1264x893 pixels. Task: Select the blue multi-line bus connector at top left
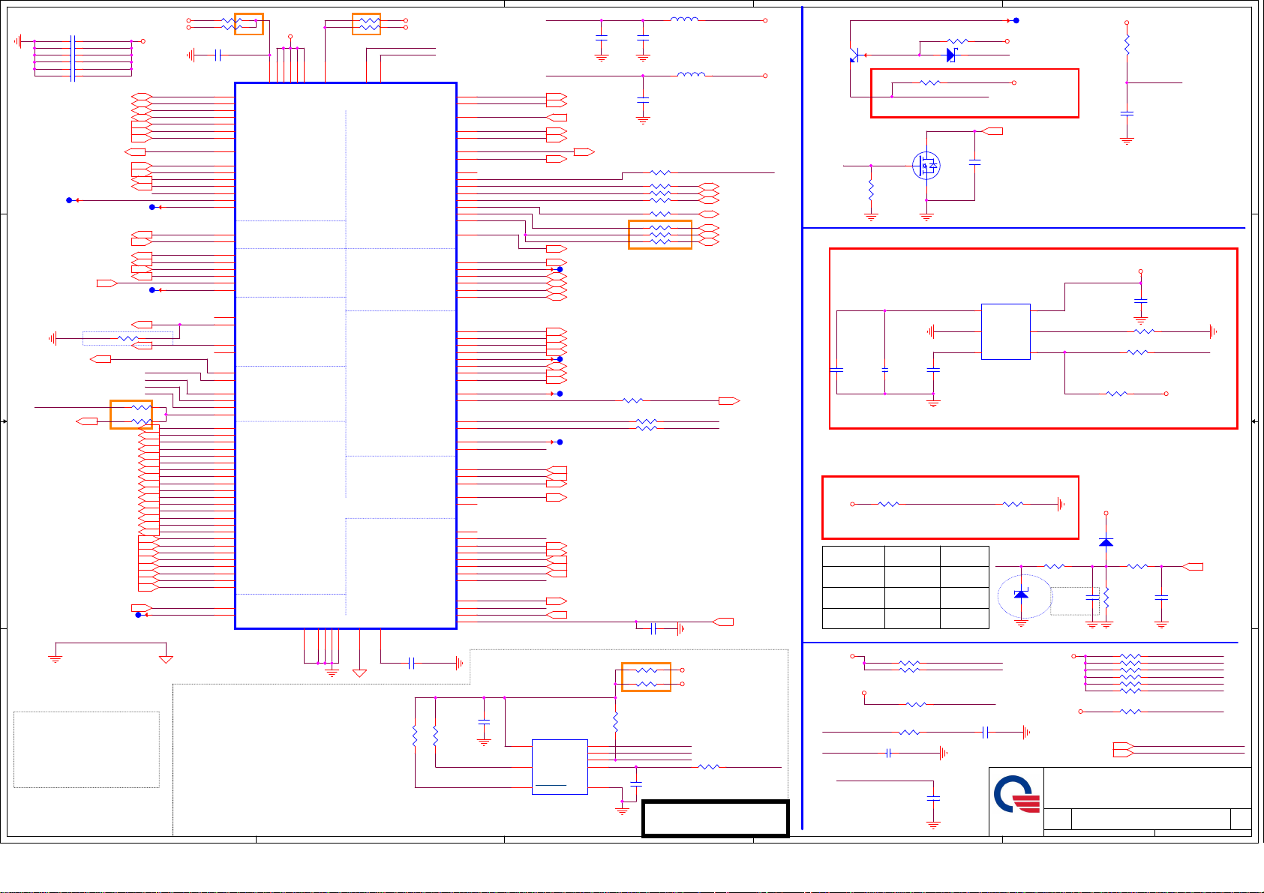(x=73, y=57)
